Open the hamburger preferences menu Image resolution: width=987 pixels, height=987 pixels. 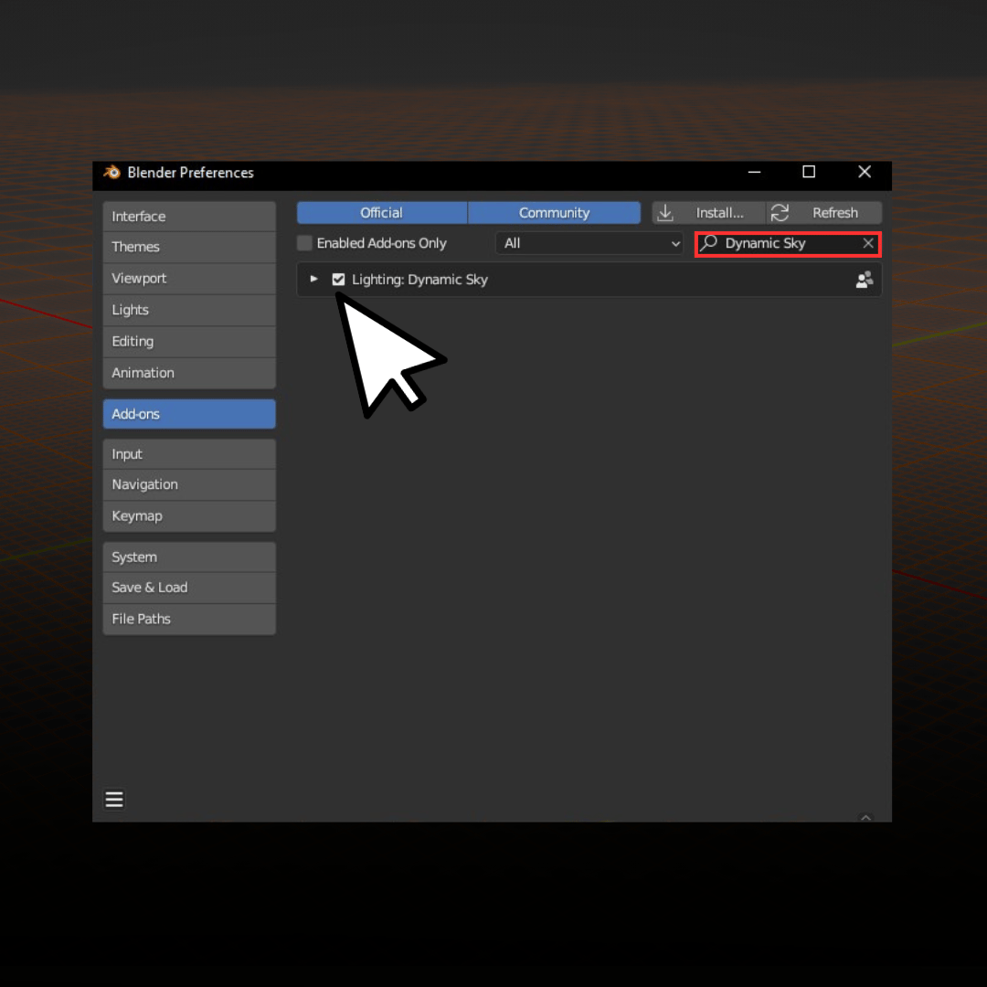click(x=114, y=800)
